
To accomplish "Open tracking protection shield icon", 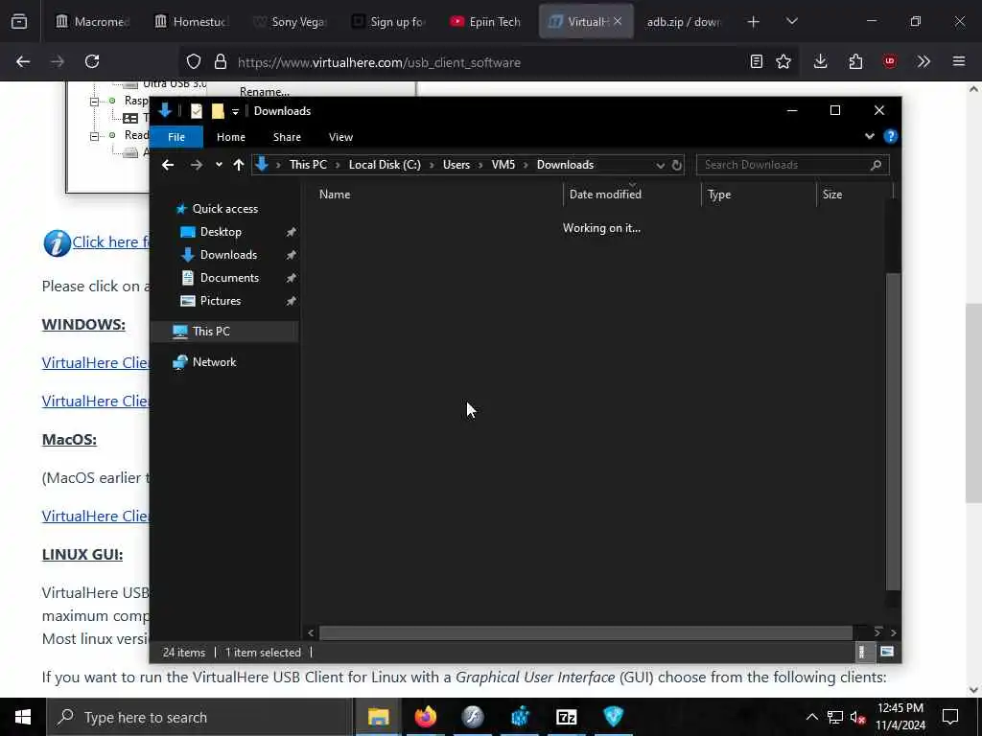I will (194, 62).
